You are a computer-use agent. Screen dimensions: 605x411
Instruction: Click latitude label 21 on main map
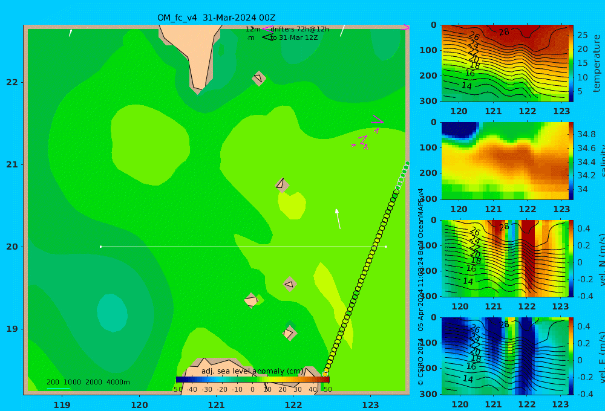pos(12,164)
